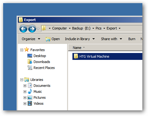Select Favorites in navigation pane
This screenshot has height=116, width=148.
pos(37,50)
